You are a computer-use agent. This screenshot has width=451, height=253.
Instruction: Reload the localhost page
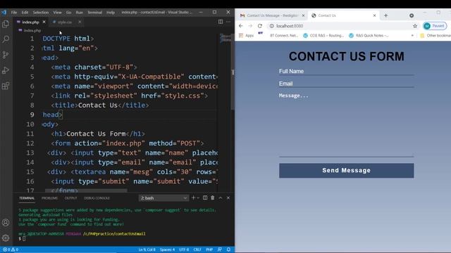coord(260,26)
